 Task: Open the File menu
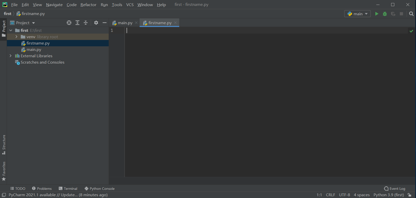point(14,5)
